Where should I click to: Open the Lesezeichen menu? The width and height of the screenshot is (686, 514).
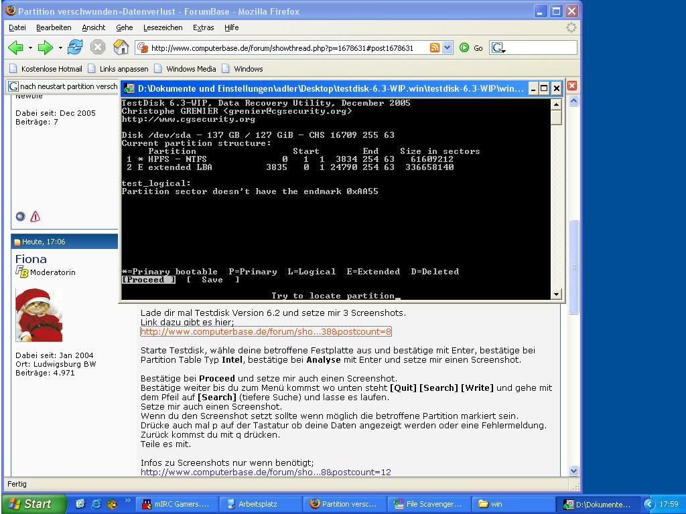163,27
